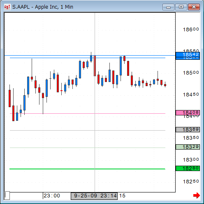Click the 15 time axis label

pyautogui.click(x=122, y=196)
